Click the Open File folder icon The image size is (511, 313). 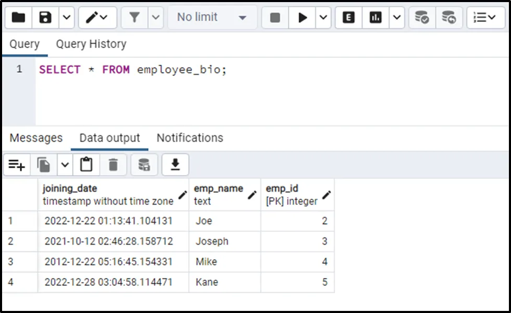18,17
